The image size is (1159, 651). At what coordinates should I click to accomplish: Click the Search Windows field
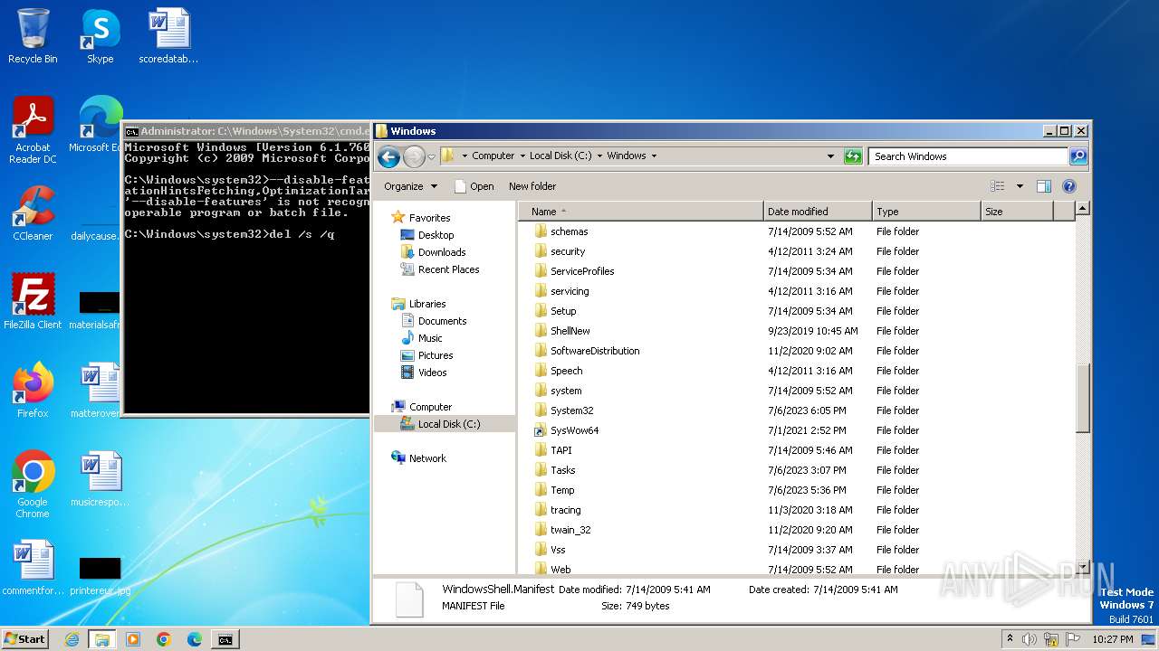968,156
